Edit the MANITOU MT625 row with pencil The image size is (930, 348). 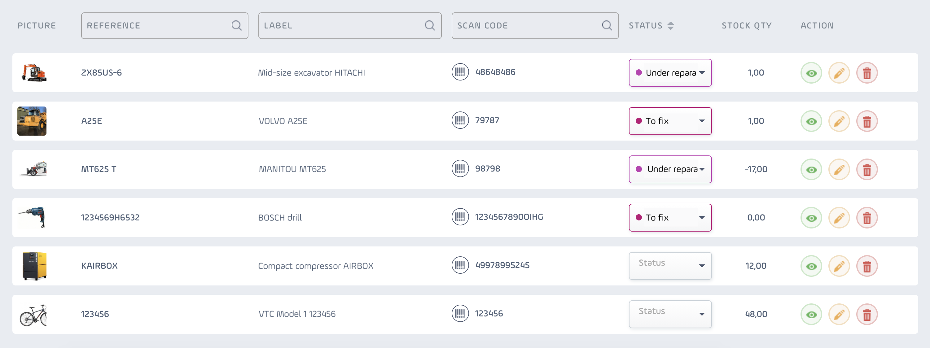[839, 170]
